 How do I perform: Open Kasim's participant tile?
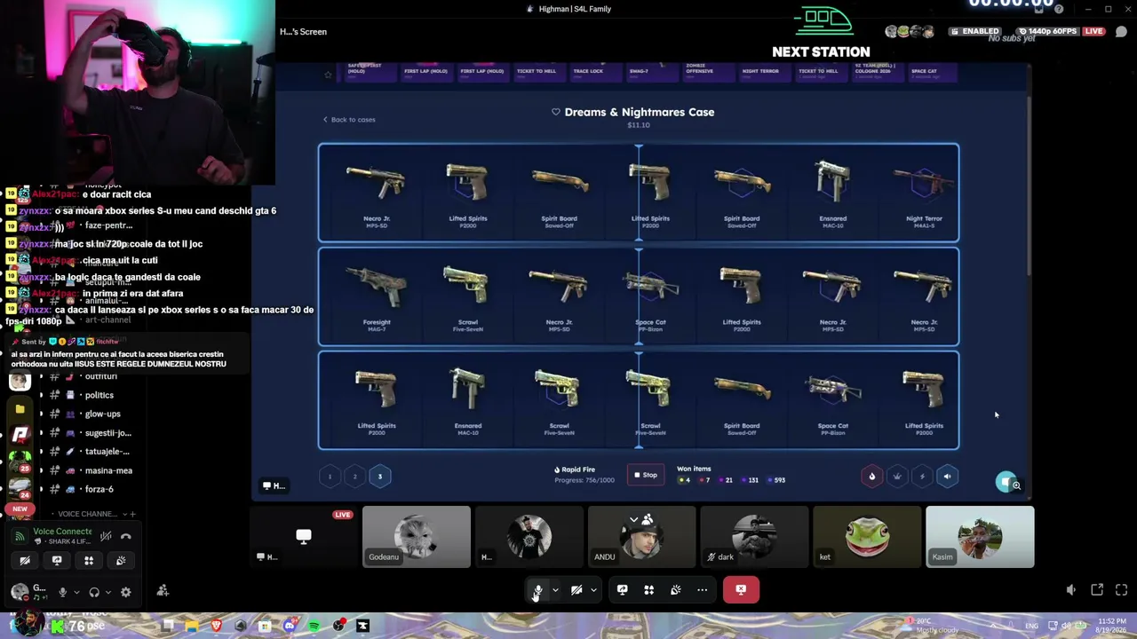(981, 537)
